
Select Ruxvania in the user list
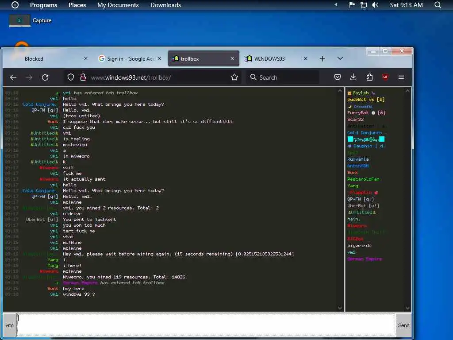pos(358,159)
